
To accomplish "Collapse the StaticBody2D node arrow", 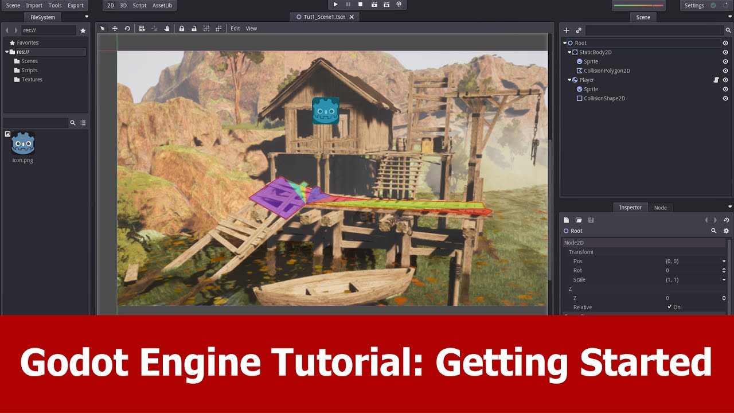I will click(569, 52).
